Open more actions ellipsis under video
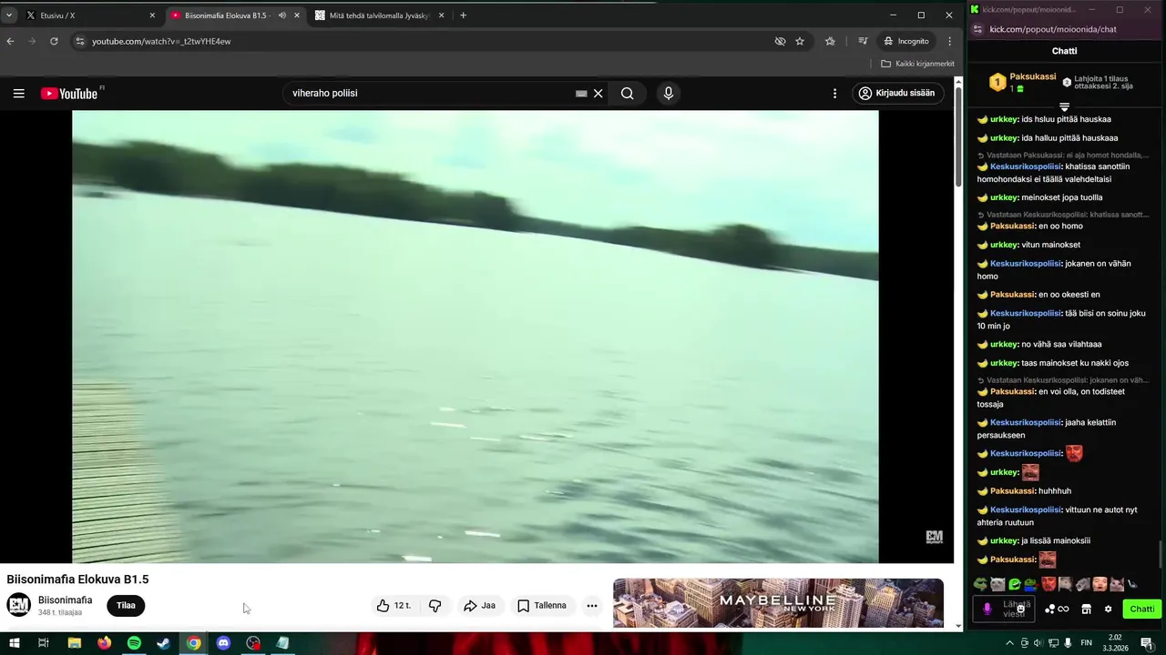 (x=592, y=605)
